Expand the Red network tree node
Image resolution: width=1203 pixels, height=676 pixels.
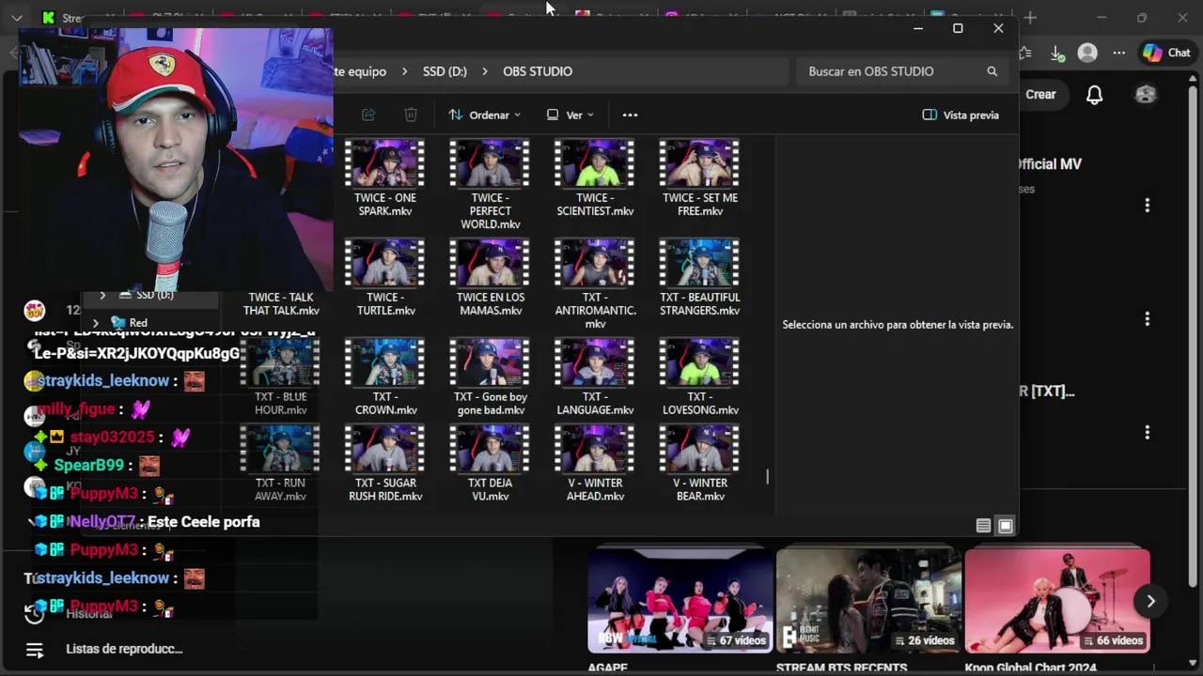point(95,322)
